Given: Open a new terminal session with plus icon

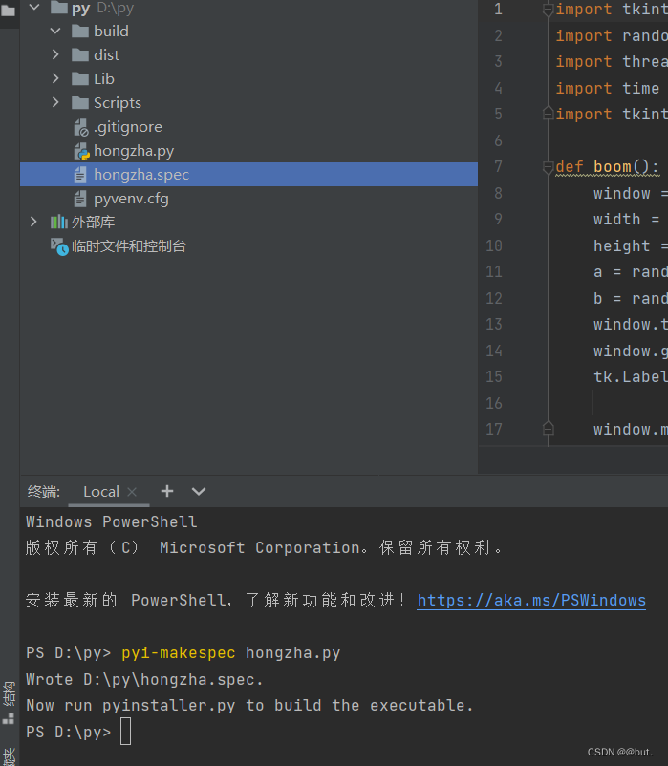Looking at the screenshot, I should point(167,491).
